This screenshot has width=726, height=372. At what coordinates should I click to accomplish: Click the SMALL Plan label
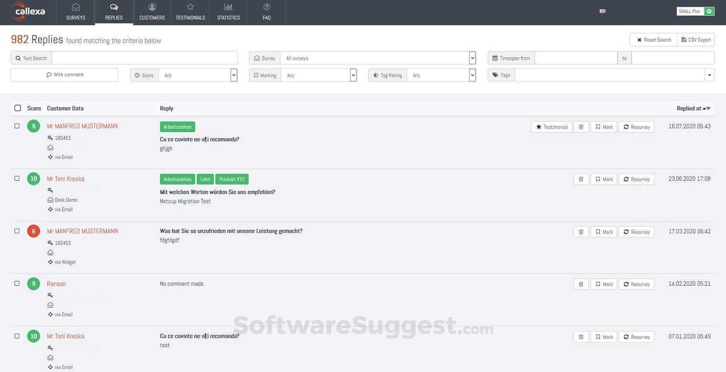(x=690, y=11)
